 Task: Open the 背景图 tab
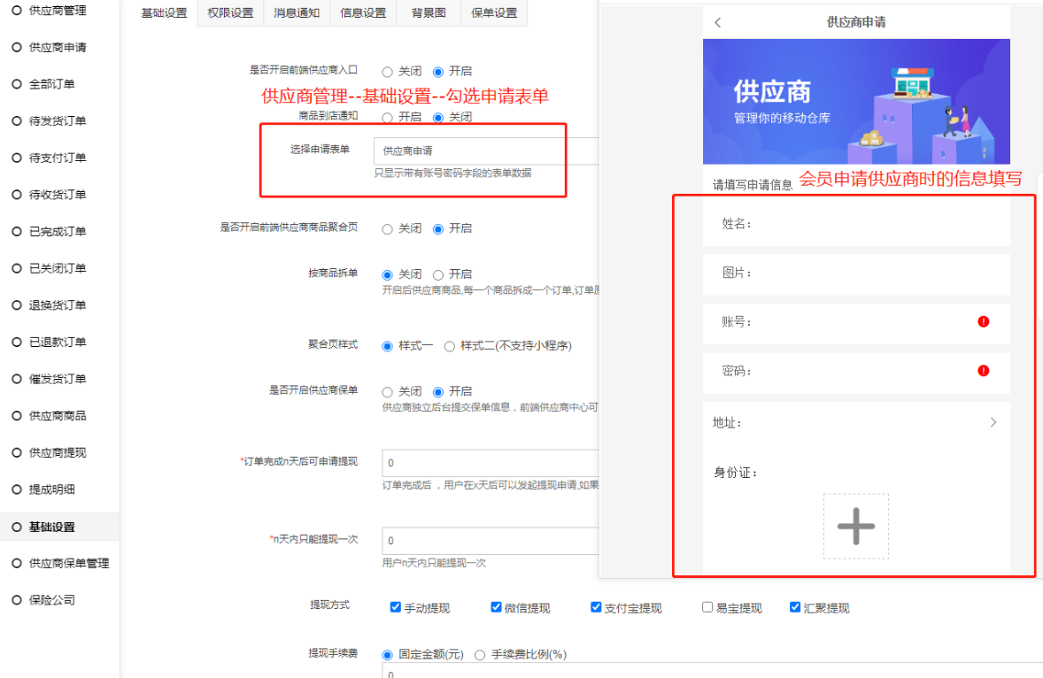coord(429,13)
